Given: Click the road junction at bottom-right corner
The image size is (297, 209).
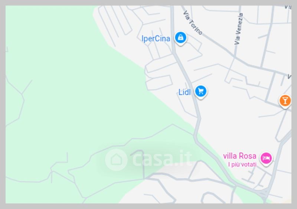Looking at the screenshot, I should [x=264, y=193].
